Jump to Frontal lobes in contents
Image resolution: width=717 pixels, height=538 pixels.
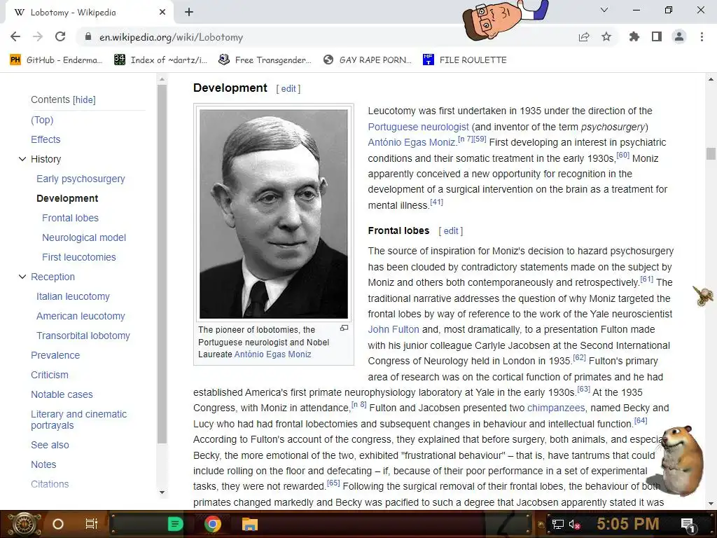[x=71, y=219]
